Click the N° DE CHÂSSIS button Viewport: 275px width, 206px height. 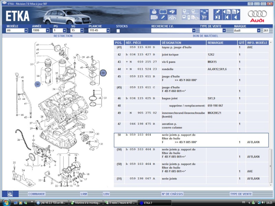coord(173,194)
